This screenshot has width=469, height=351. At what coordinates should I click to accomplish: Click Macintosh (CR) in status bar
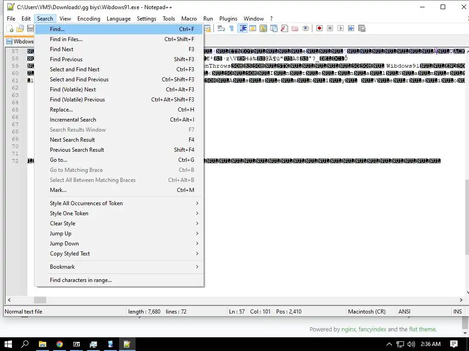367,312
